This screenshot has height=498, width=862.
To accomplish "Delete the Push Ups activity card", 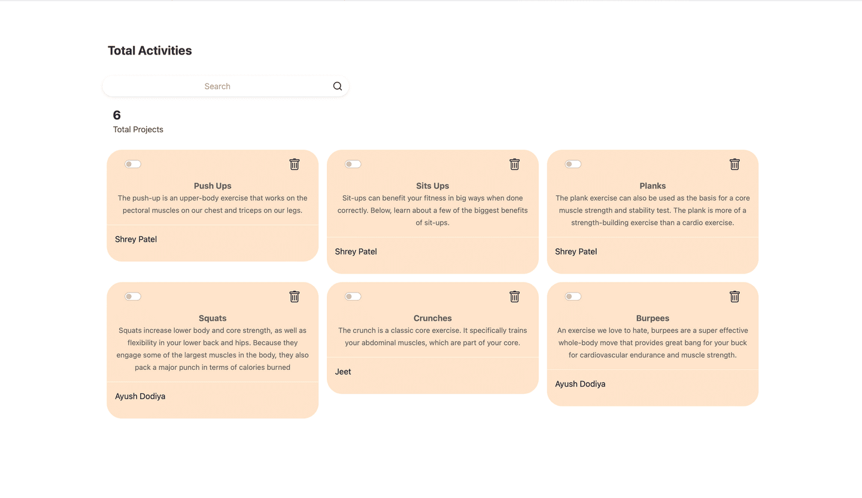I will (295, 164).
